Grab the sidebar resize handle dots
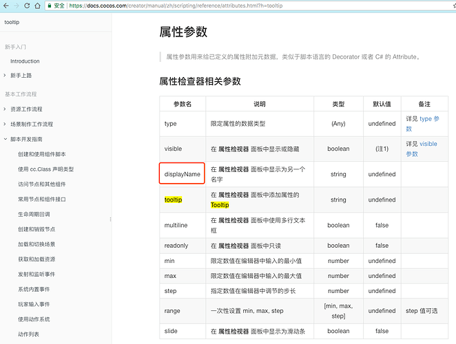 (x=110, y=219)
